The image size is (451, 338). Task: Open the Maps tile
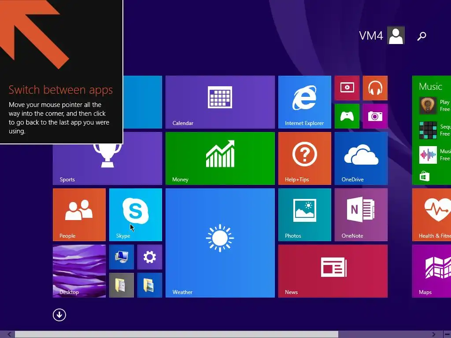point(432,271)
